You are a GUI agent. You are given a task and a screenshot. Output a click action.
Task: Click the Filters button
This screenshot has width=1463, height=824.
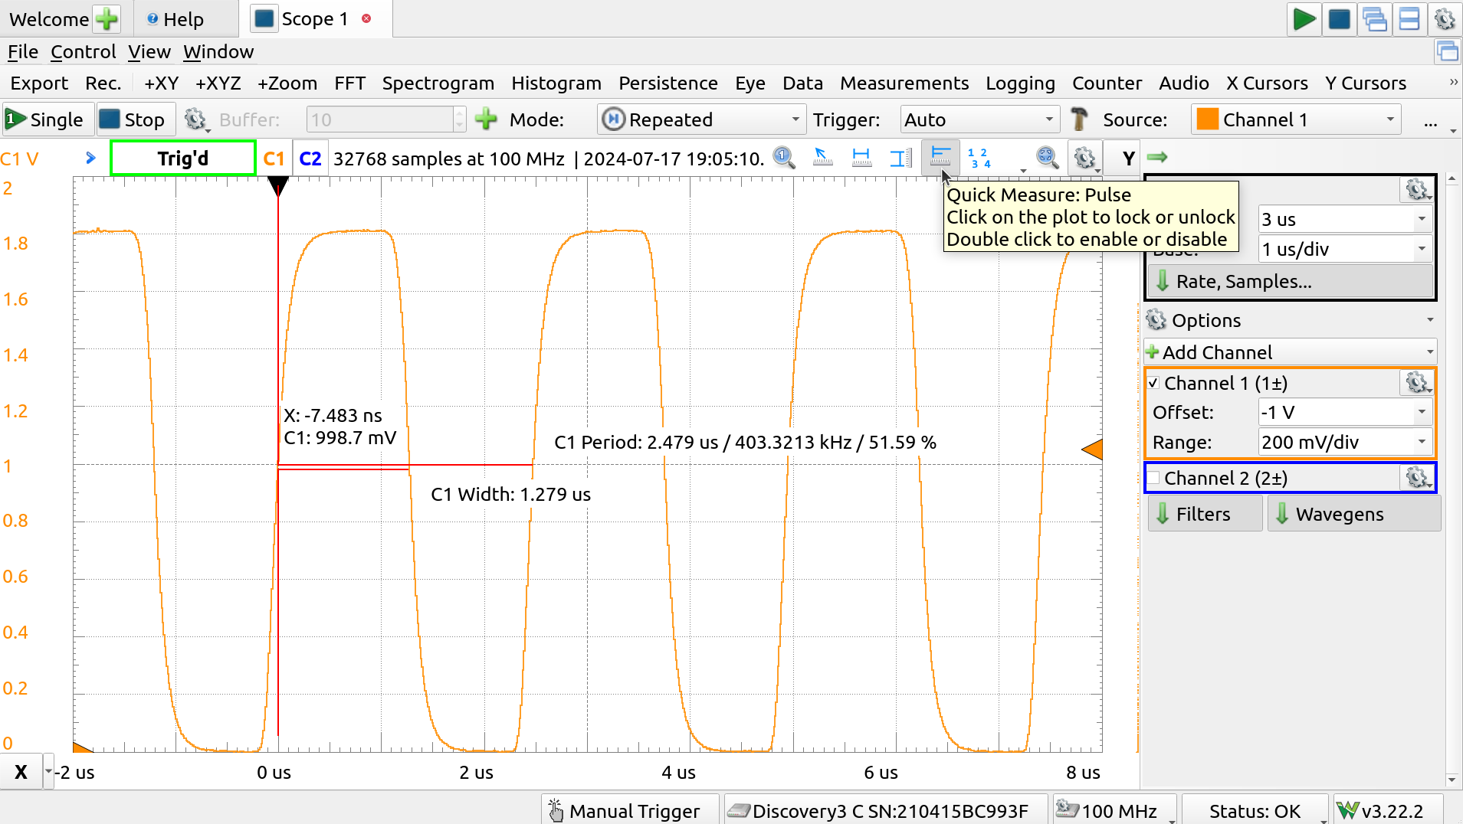[x=1205, y=514]
